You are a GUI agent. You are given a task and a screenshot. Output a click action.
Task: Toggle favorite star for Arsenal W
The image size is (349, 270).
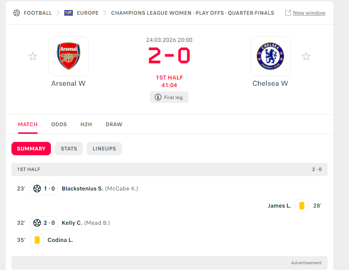33,57
